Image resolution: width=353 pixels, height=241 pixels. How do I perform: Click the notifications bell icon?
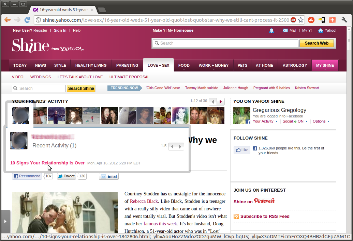[x=271, y=31]
